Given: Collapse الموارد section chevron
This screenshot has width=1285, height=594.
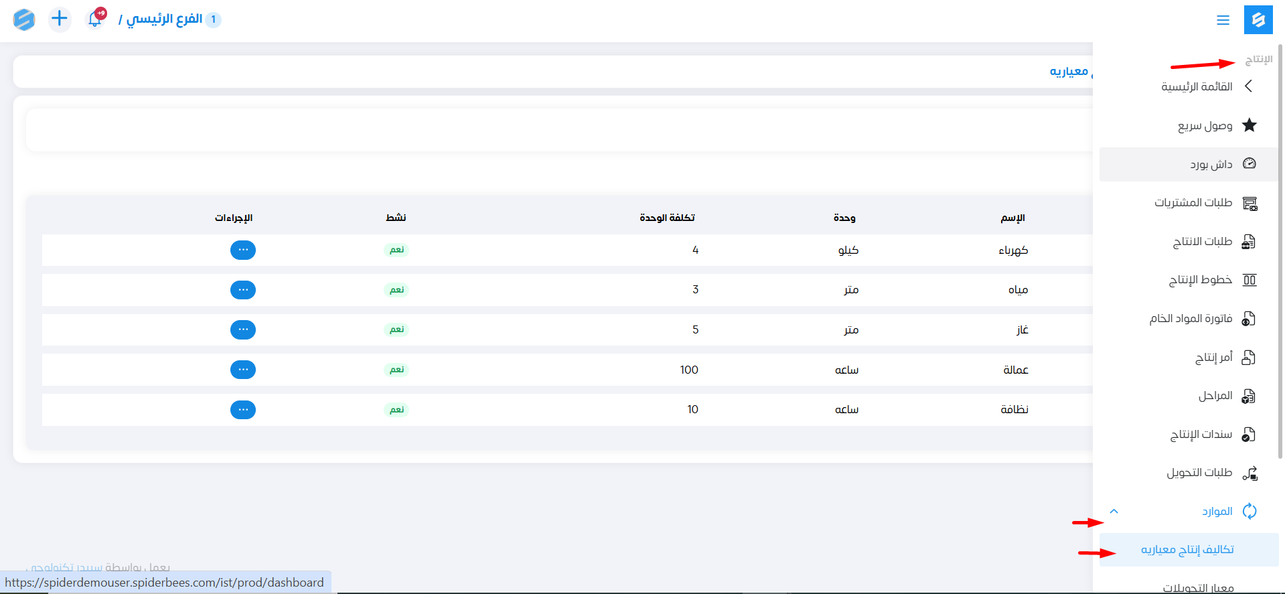Looking at the screenshot, I should (1114, 512).
